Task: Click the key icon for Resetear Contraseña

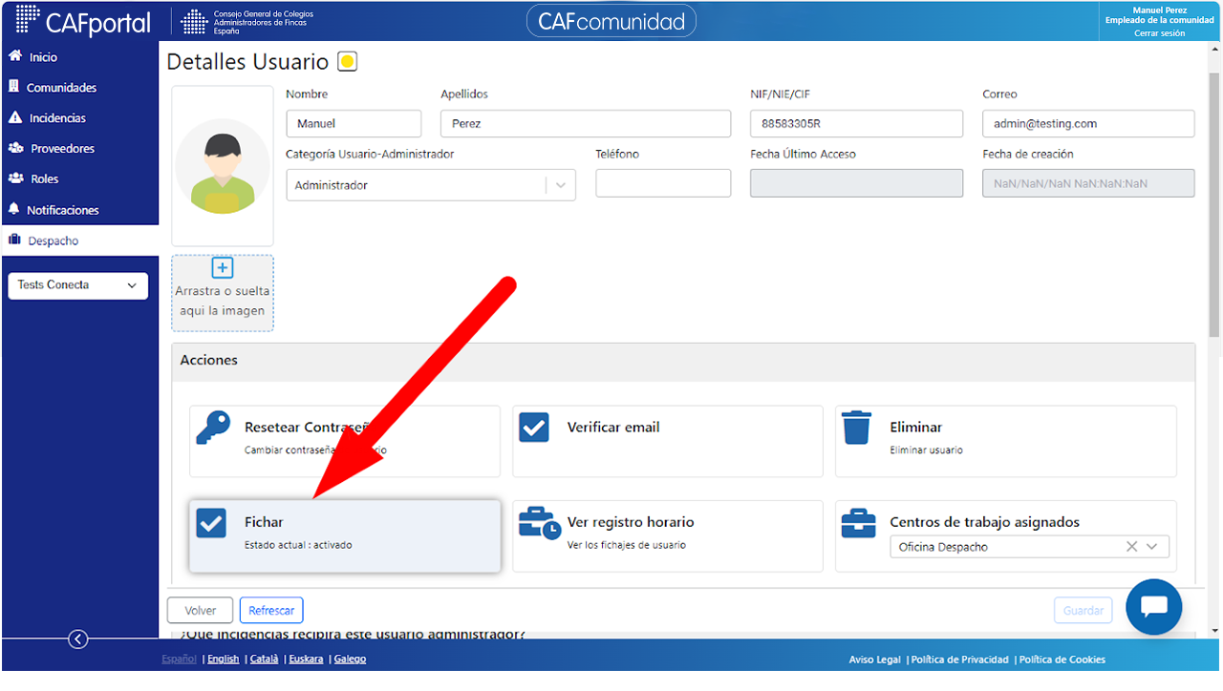Action: coord(213,428)
